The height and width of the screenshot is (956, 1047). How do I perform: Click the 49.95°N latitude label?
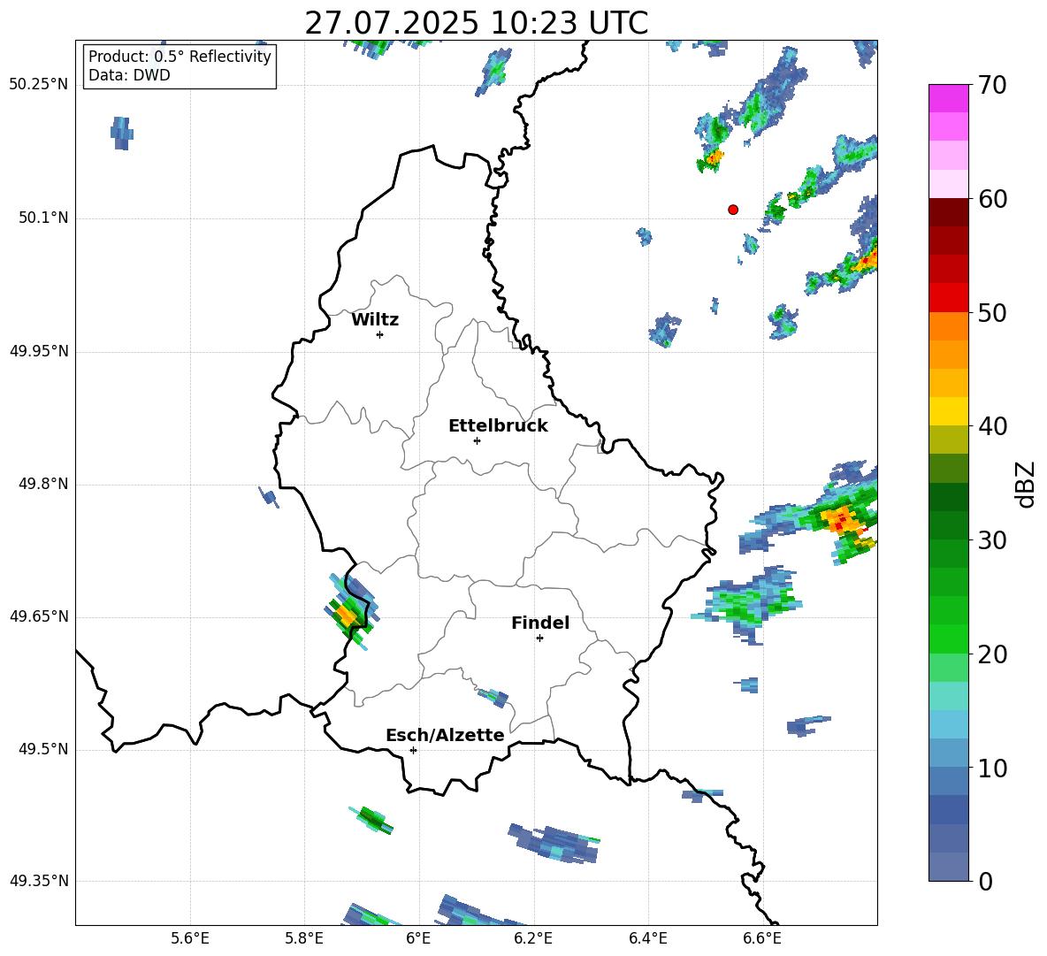coord(39,351)
